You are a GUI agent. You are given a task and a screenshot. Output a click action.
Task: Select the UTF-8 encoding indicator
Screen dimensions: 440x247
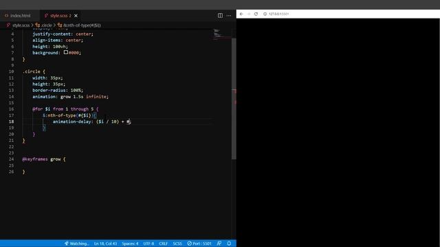[x=148, y=244]
